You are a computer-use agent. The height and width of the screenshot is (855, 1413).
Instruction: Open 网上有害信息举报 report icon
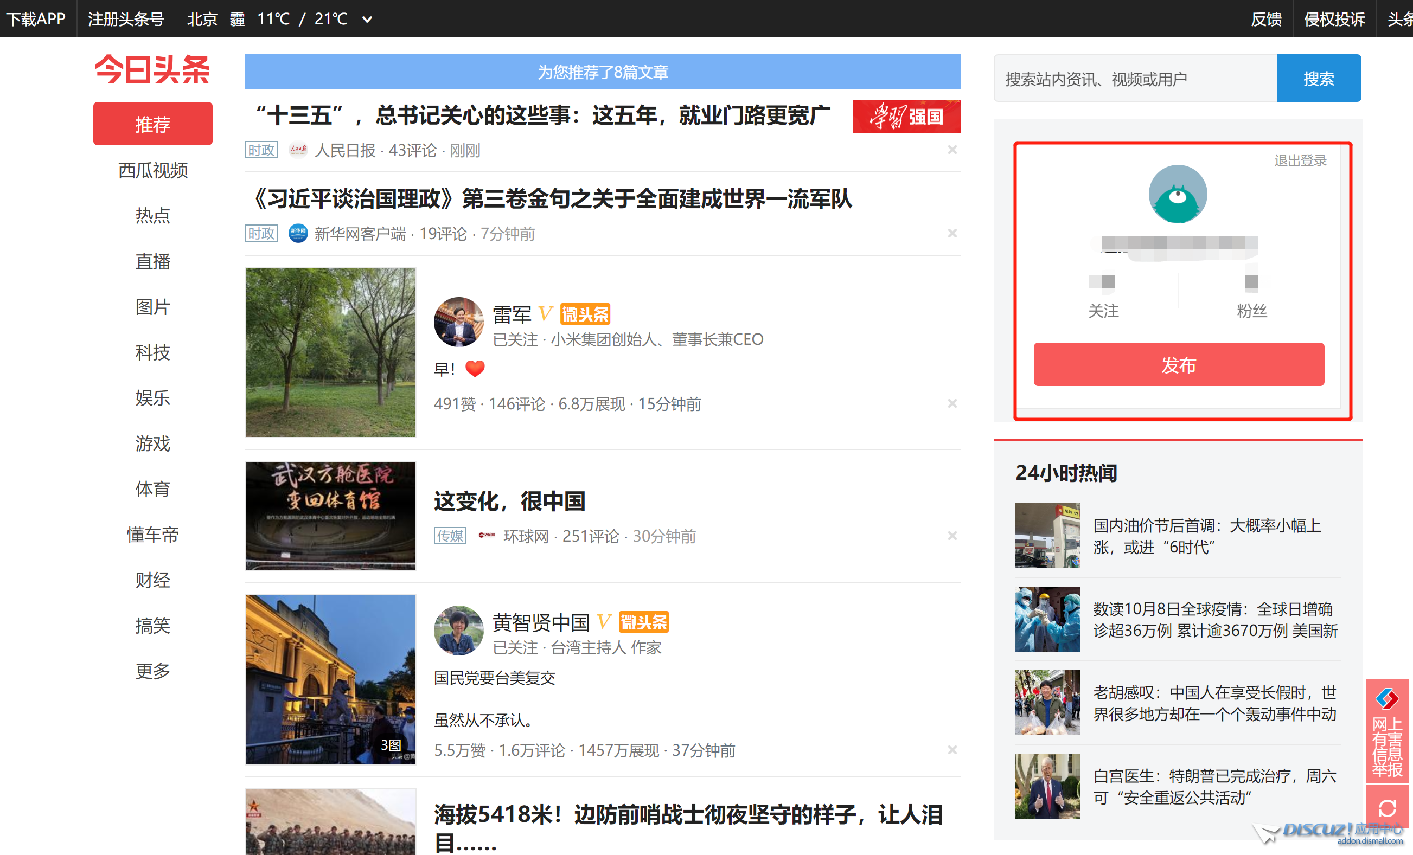click(x=1387, y=731)
